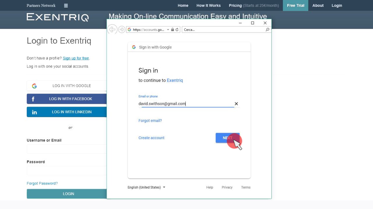Go back in the popup browser
Image resolution: width=373 pixels, height=209 pixels.
click(112, 29)
